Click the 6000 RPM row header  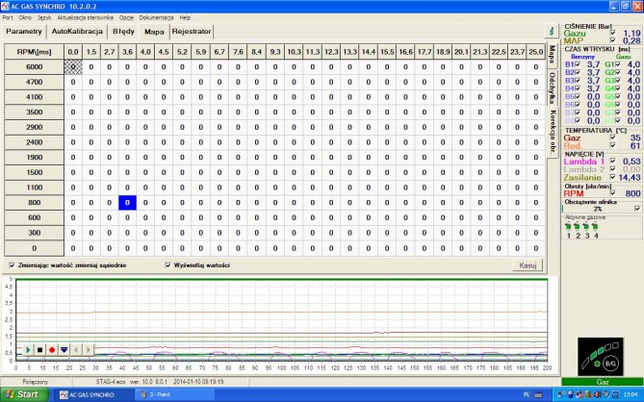(34, 67)
